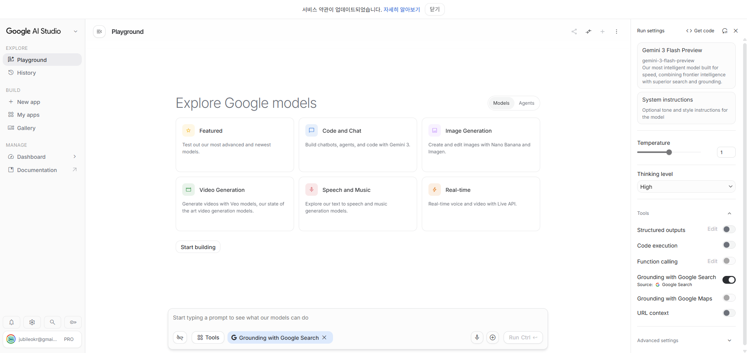Click the search magnifier icon in sidebar
The width and height of the screenshot is (747, 353).
pyautogui.click(x=53, y=322)
